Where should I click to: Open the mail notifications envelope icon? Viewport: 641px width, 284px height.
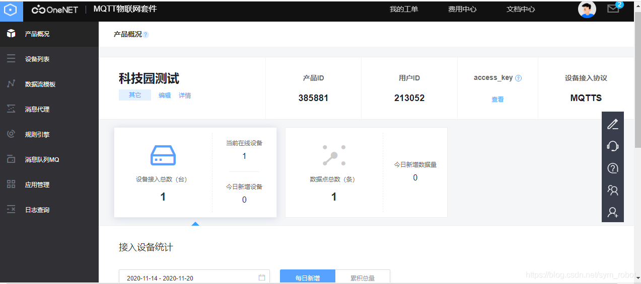pos(613,9)
